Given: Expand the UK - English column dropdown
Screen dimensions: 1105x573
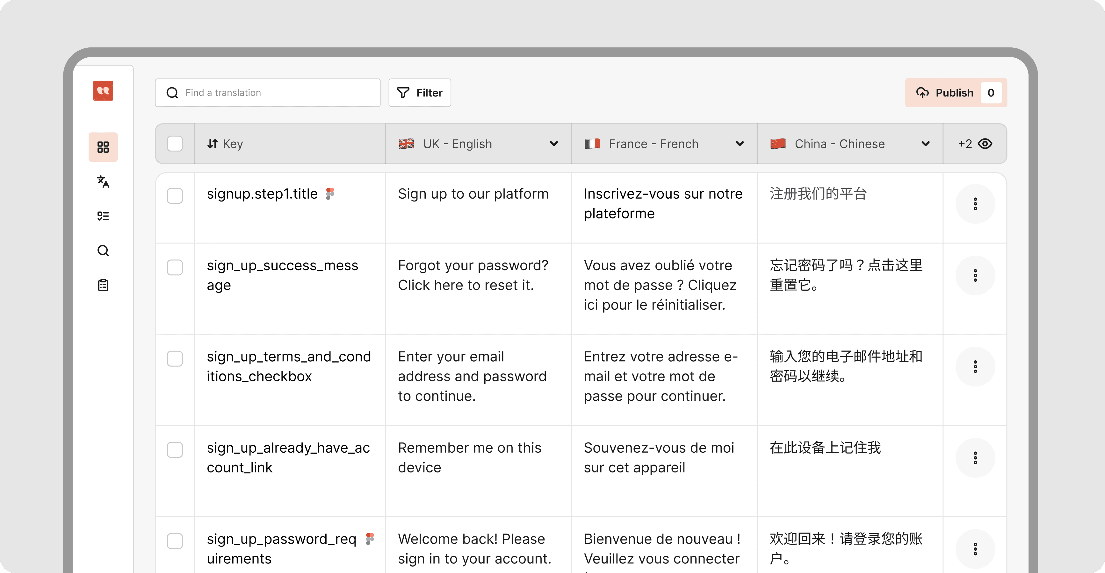Looking at the screenshot, I should coord(553,144).
